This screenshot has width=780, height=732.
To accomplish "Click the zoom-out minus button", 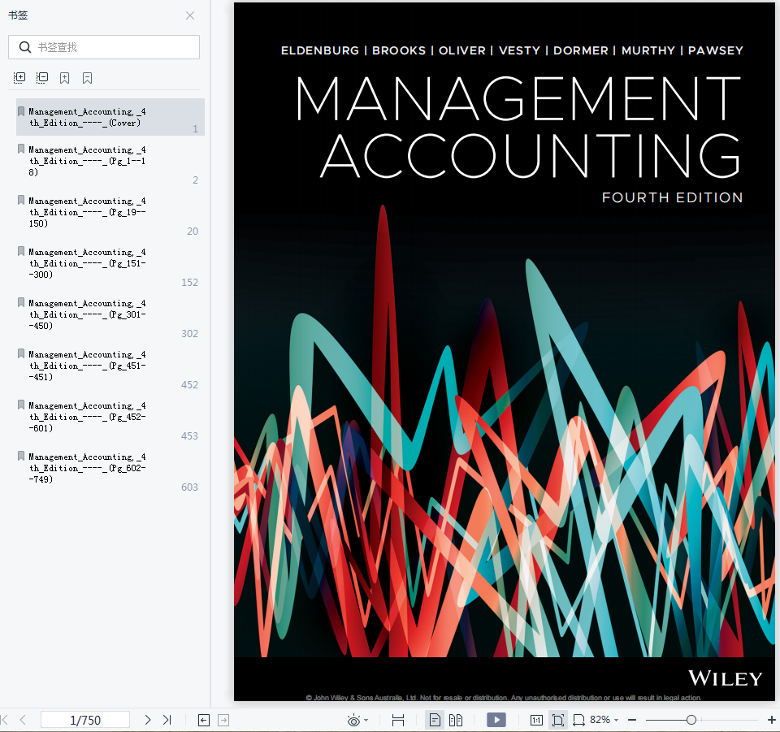I will click(x=632, y=720).
